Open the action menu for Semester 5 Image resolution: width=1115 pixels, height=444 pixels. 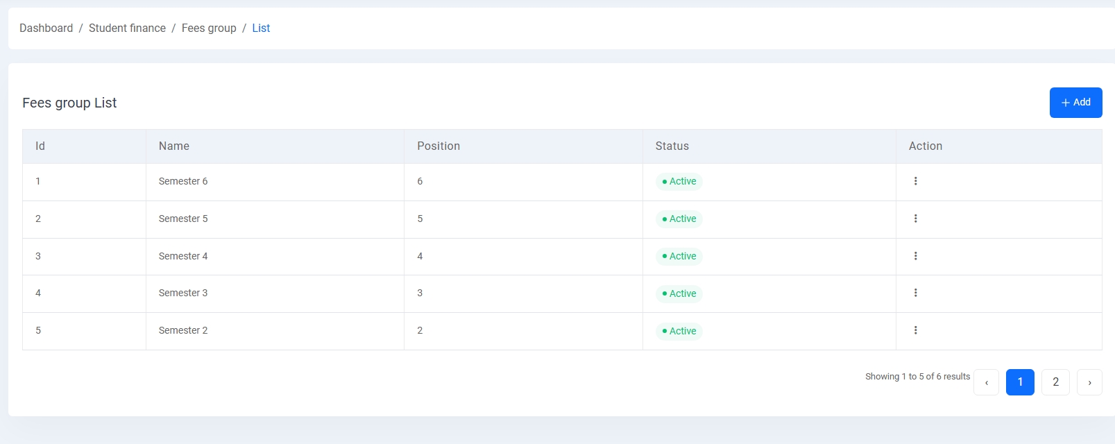tap(916, 219)
